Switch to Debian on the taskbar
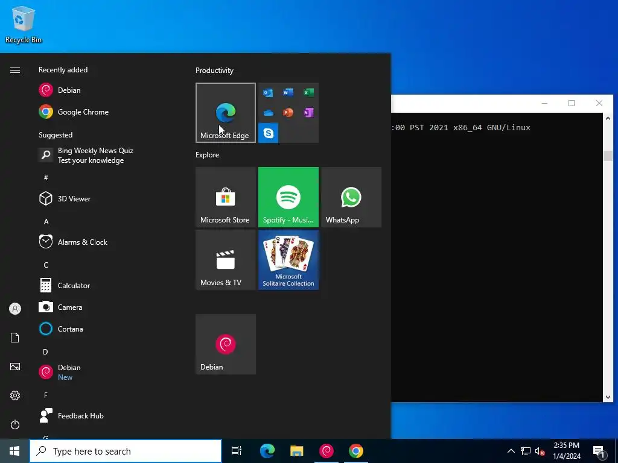The height and width of the screenshot is (463, 618). (x=327, y=451)
